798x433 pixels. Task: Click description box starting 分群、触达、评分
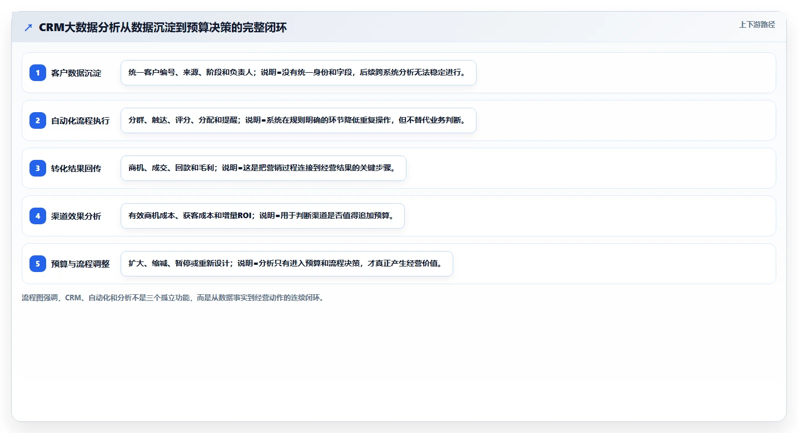click(x=299, y=120)
